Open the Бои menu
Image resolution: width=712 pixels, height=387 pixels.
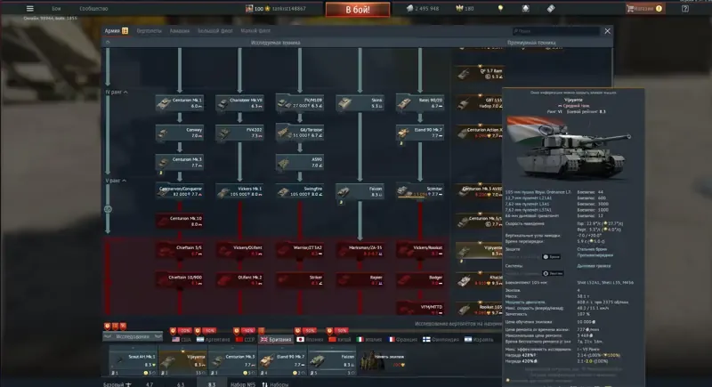[56, 9]
